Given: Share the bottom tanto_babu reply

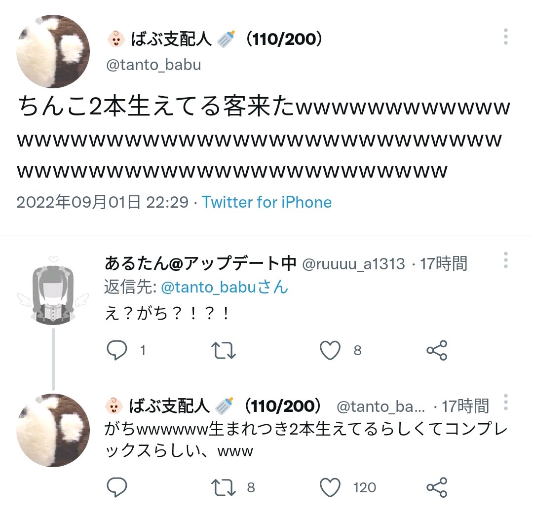Looking at the screenshot, I should (x=437, y=487).
